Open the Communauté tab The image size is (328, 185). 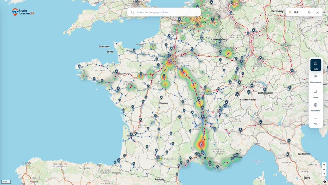315,78
